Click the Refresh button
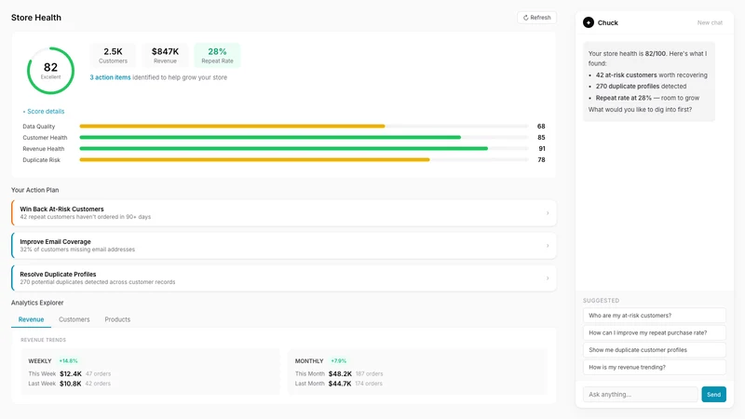The height and width of the screenshot is (419, 745). [537, 18]
